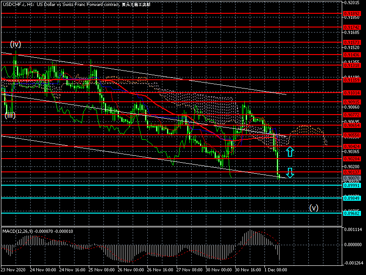Click the cyan down arrow marker
This screenshot has width=366, height=275.
(x=290, y=173)
